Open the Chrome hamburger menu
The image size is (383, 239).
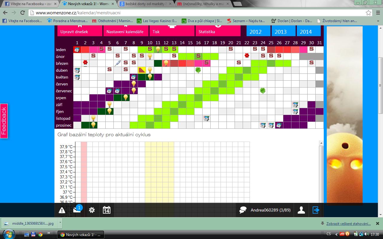pyautogui.click(x=377, y=13)
